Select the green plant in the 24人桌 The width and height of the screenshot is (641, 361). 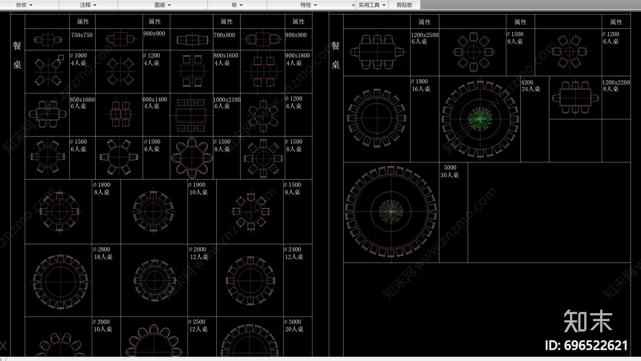tap(480, 119)
